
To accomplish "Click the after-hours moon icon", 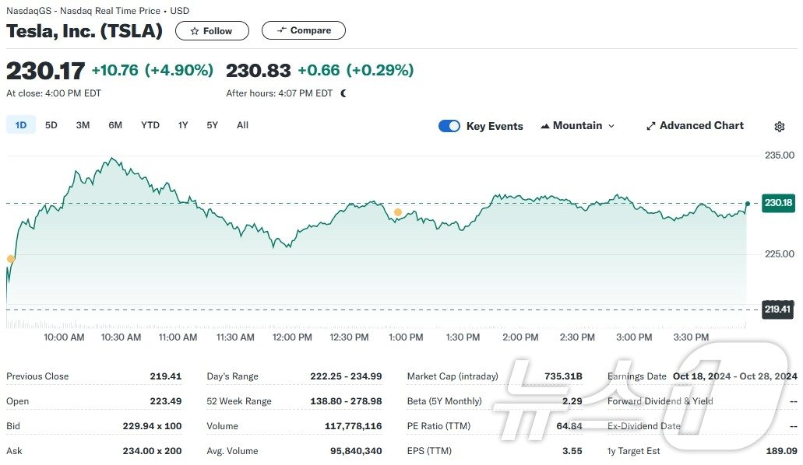I will pos(343,93).
